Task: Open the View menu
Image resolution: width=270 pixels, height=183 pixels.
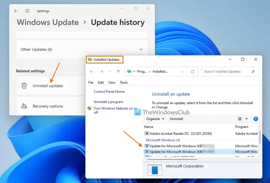Action: click(112, 83)
